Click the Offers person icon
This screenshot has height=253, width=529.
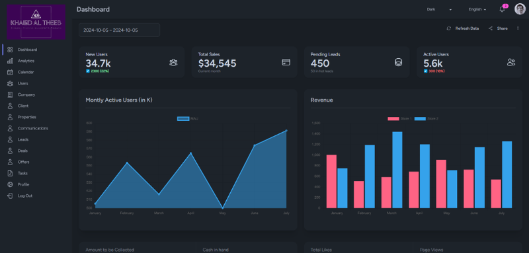(10, 162)
